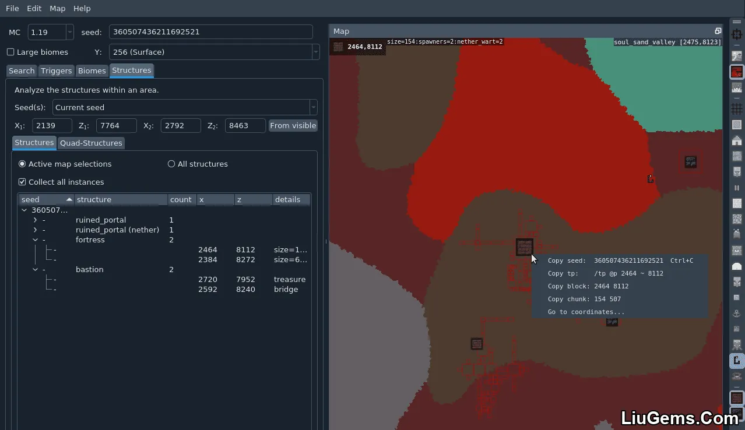The width and height of the screenshot is (745, 430).
Task: Collapse the bastion row
Action: click(x=35, y=269)
